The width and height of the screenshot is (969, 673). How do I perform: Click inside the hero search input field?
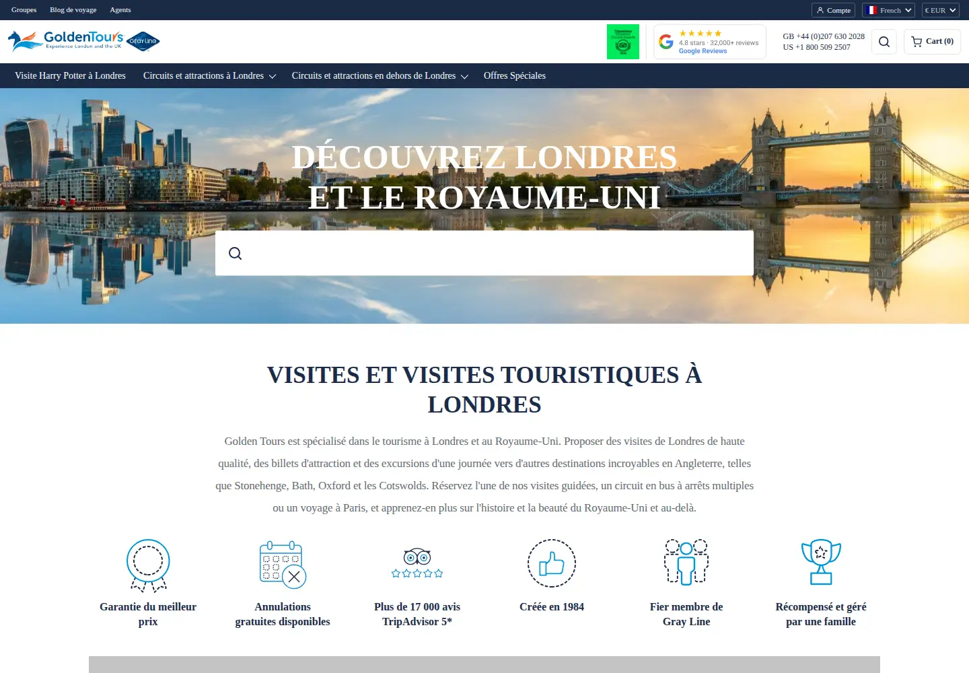pyautogui.click(x=485, y=253)
